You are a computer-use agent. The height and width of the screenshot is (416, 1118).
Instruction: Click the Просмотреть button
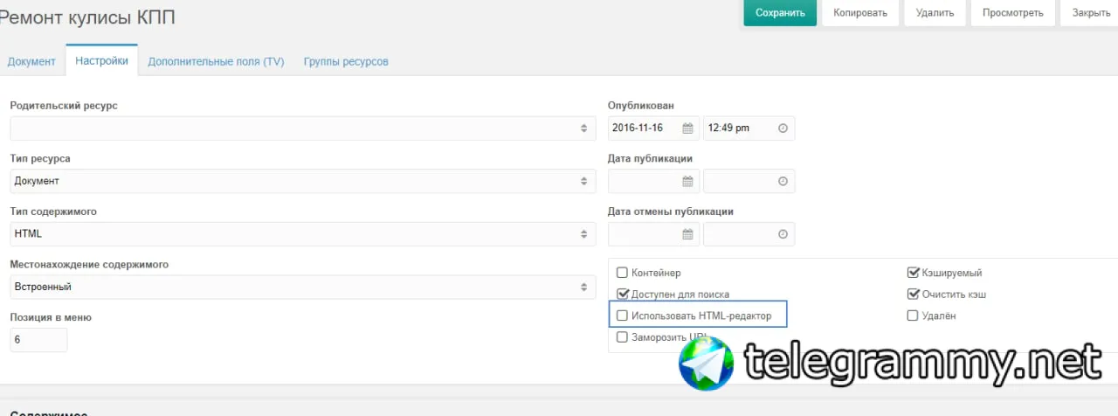pos(1013,13)
